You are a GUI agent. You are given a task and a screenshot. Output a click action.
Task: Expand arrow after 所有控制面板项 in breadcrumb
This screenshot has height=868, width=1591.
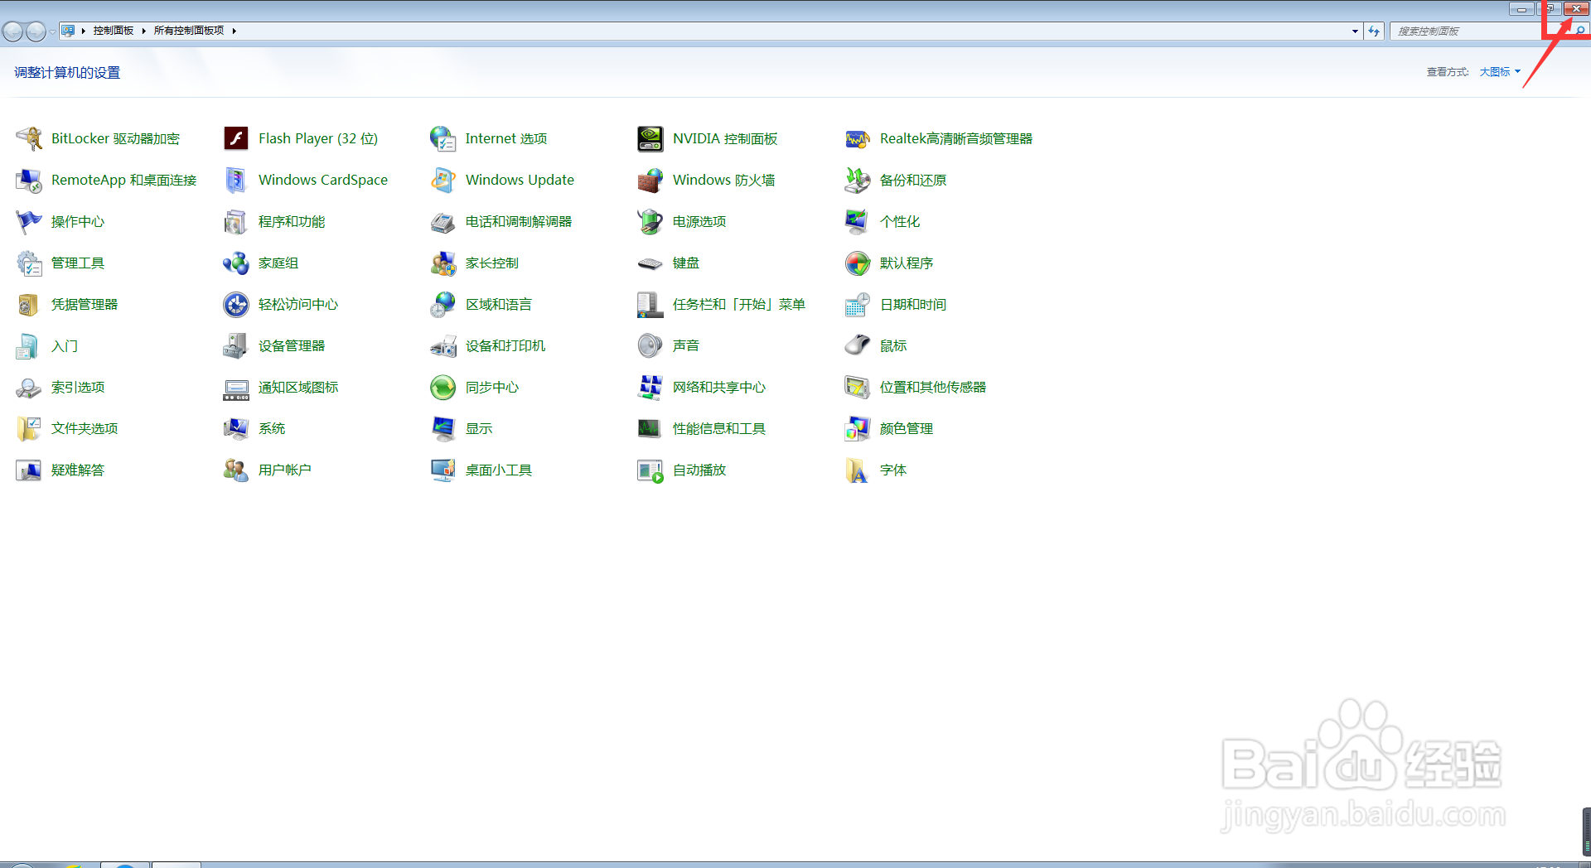pos(234,31)
